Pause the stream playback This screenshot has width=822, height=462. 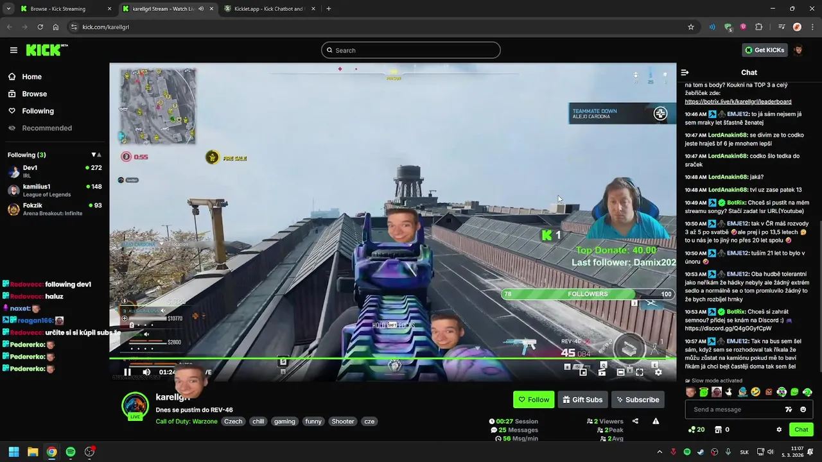(x=127, y=372)
